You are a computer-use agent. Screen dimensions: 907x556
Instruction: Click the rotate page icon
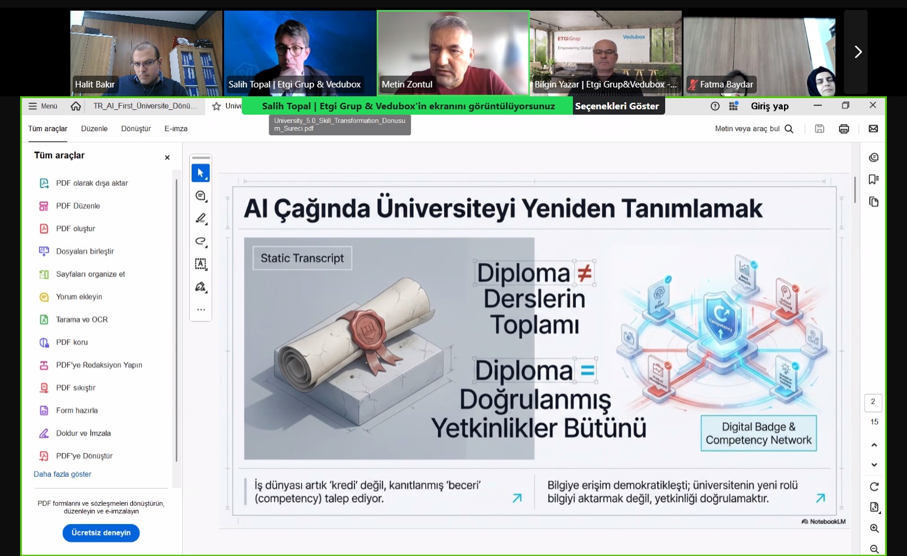click(x=874, y=487)
